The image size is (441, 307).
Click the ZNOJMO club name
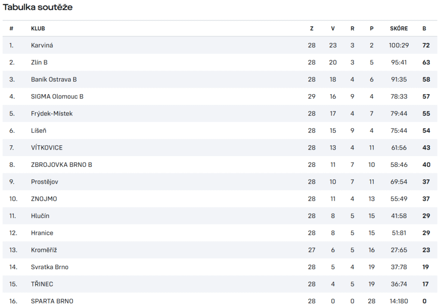coord(44,199)
